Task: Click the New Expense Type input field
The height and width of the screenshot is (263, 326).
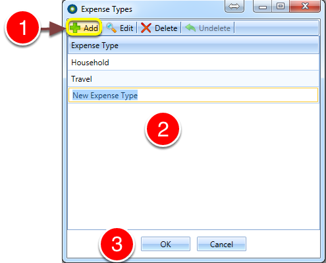Action: click(x=194, y=95)
